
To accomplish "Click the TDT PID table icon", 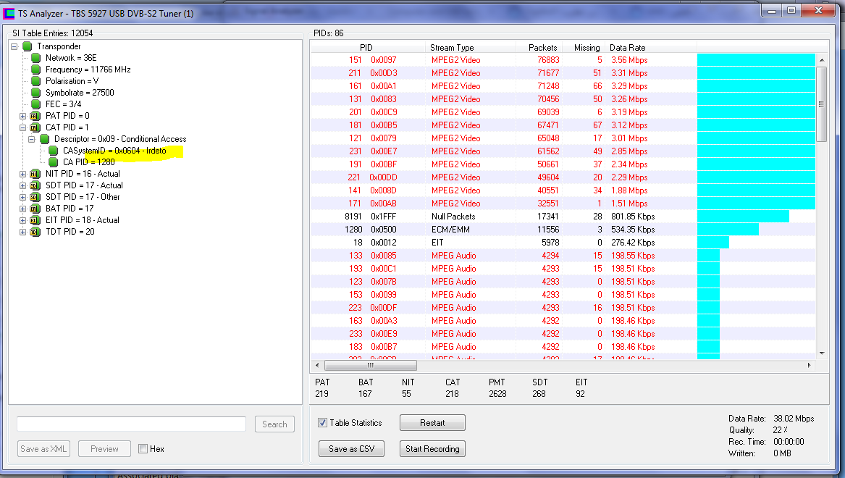I will point(34,232).
